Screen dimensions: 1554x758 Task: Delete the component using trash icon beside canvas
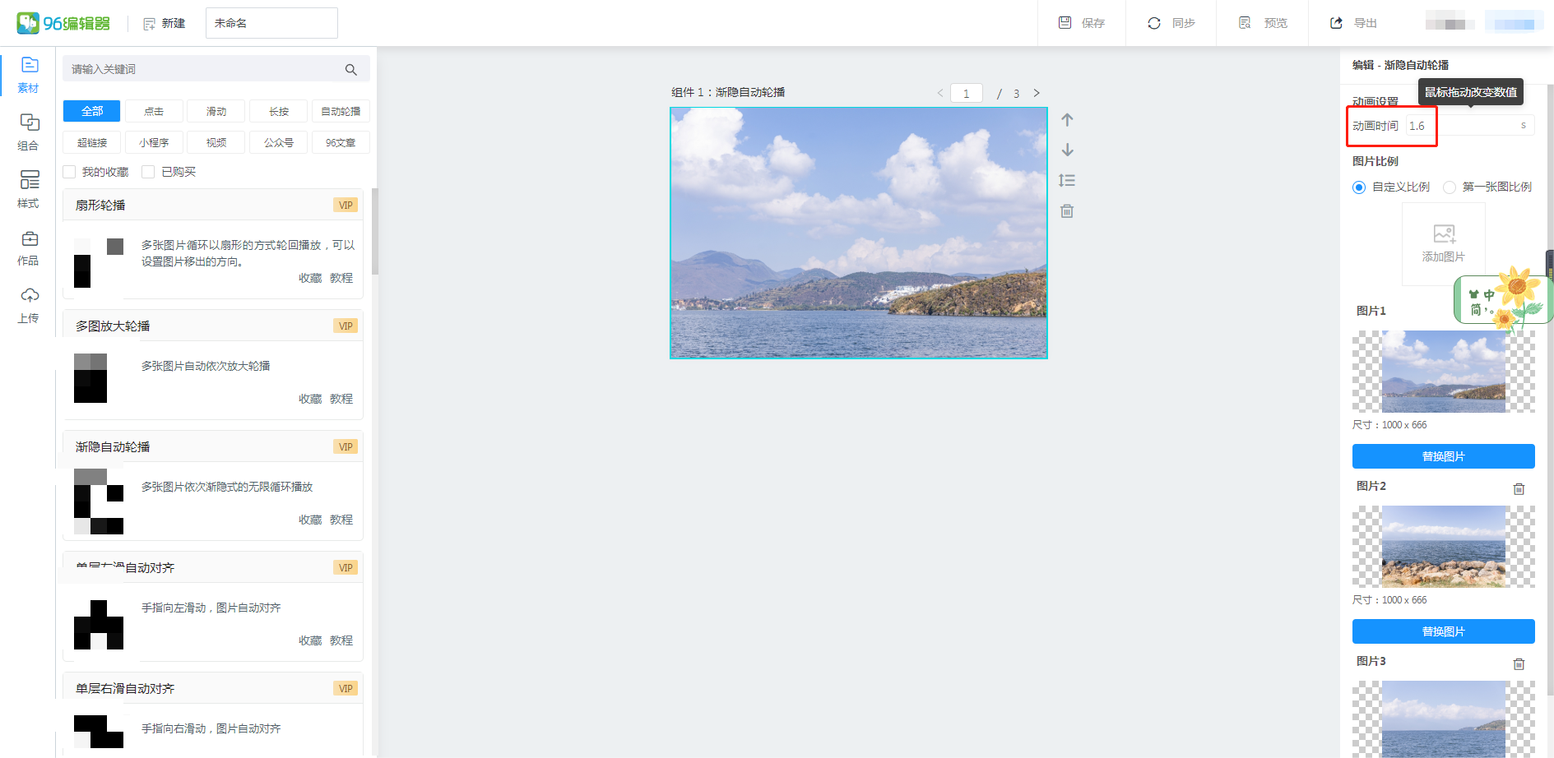(x=1067, y=211)
